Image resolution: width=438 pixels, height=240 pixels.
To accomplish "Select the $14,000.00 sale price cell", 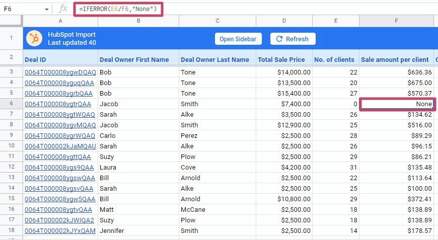I will coord(284,72).
